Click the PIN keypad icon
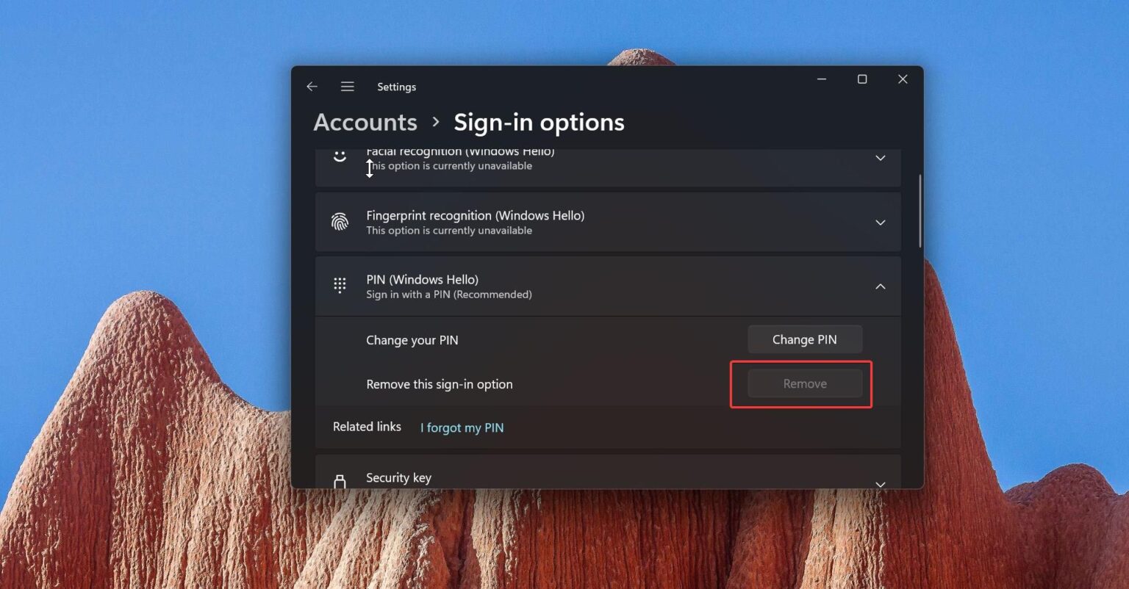 click(x=340, y=285)
